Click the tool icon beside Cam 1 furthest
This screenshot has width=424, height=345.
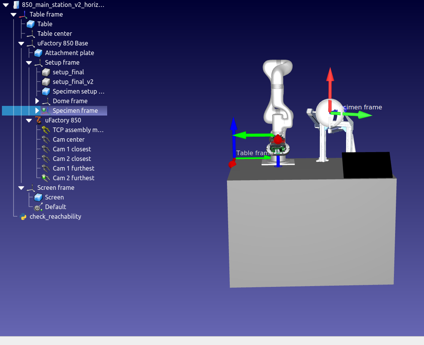pos(46,168)
